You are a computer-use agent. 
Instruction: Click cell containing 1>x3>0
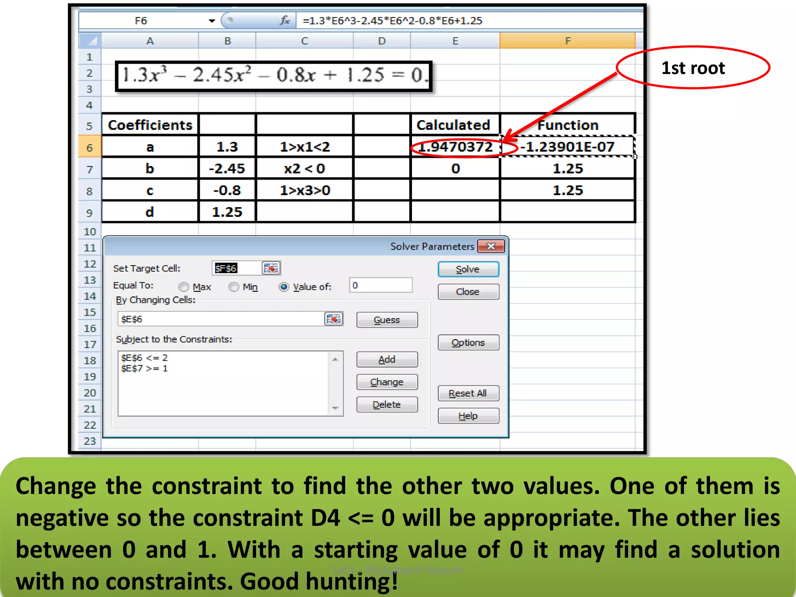305,190
